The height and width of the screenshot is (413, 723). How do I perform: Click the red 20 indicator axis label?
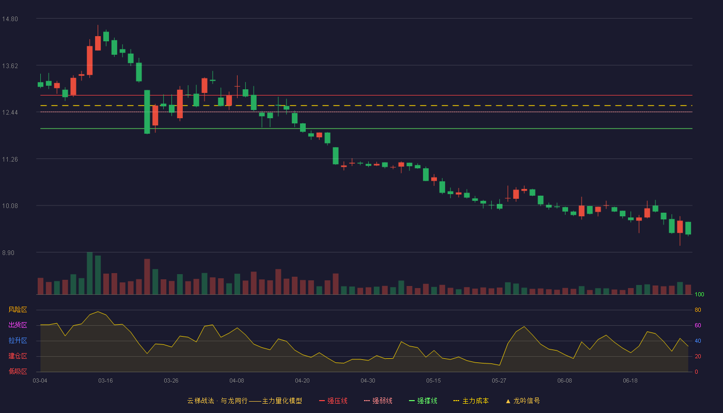pos(698,356)
